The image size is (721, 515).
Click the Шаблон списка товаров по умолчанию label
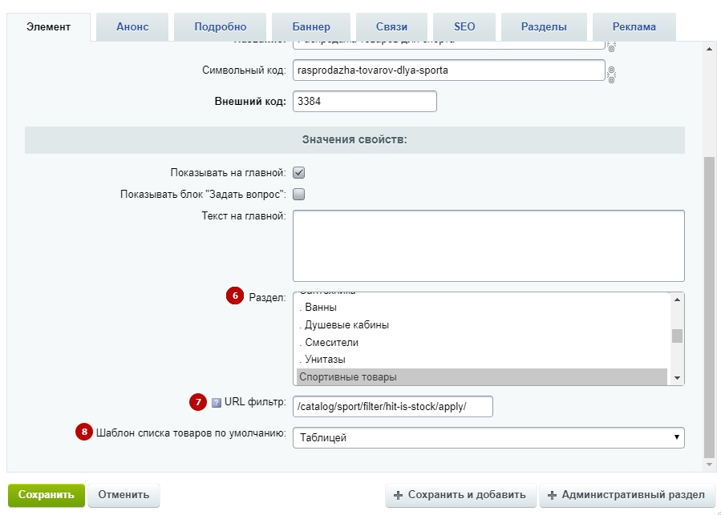pyautogui.click(x=191, y=433)
